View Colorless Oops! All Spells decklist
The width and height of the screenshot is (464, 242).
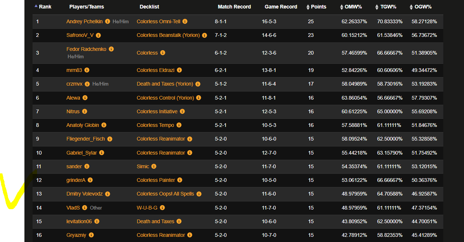(x=165, y=194)
